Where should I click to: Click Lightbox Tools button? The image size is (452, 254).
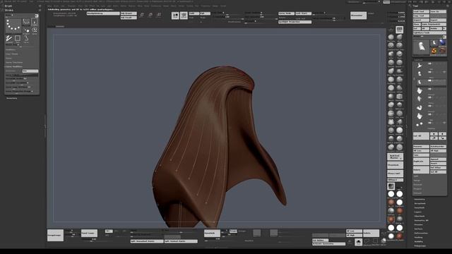(x=429, y=33)
